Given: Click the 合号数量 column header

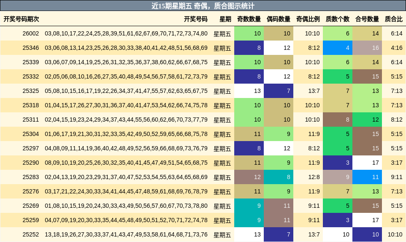Looking at the screenshot, I should (x=367, y=19).
